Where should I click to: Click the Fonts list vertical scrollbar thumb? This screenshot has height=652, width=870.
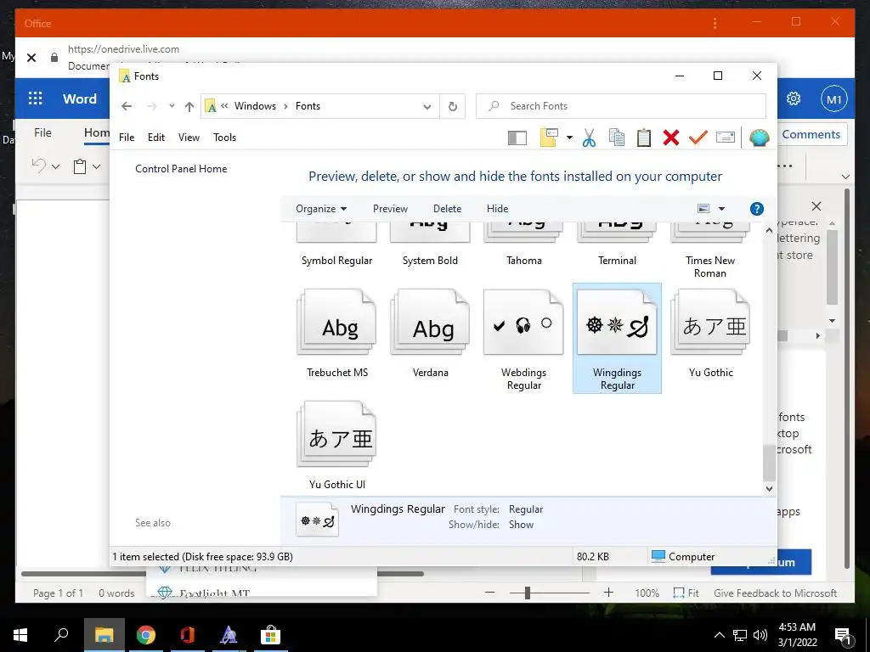(x=769, y=463)
